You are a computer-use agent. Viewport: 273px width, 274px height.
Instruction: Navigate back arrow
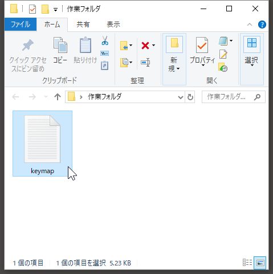coord(15,97)
